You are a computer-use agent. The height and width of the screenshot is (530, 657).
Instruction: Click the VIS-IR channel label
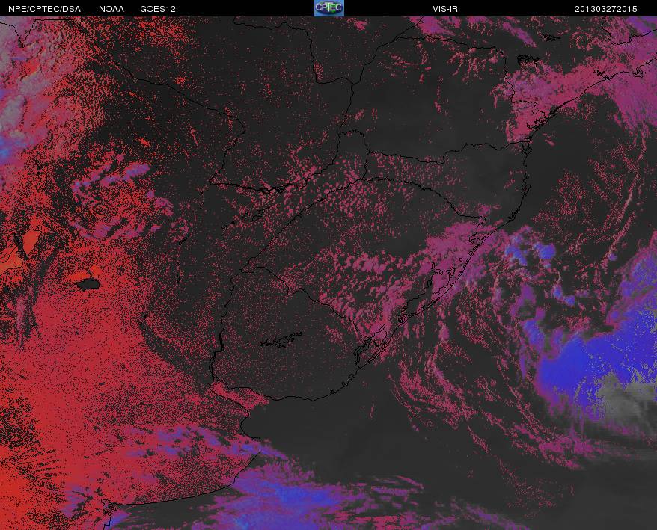(x=445, y=9)
